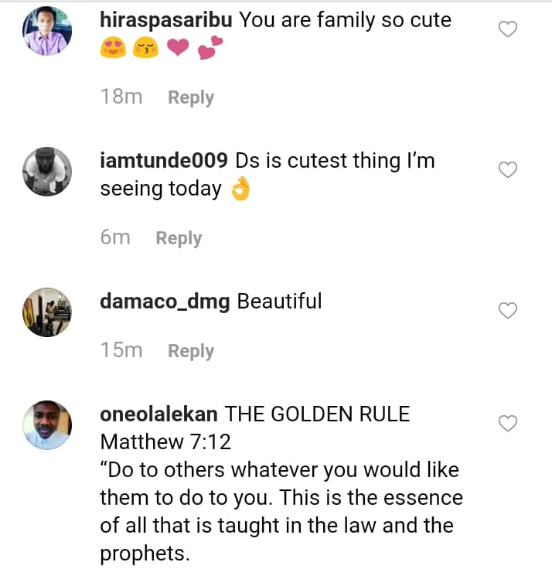Viewport: 552px width, 576px height.
Task: Open the oneolalekan username link
Action: pyautogui.click(x=159, y=414)
